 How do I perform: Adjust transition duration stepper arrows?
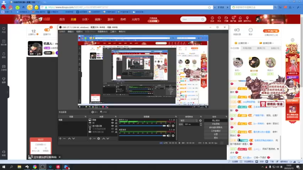point(201,125)
